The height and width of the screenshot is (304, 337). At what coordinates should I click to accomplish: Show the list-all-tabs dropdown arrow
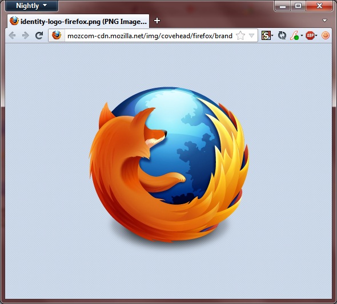(x=324, y=21)
